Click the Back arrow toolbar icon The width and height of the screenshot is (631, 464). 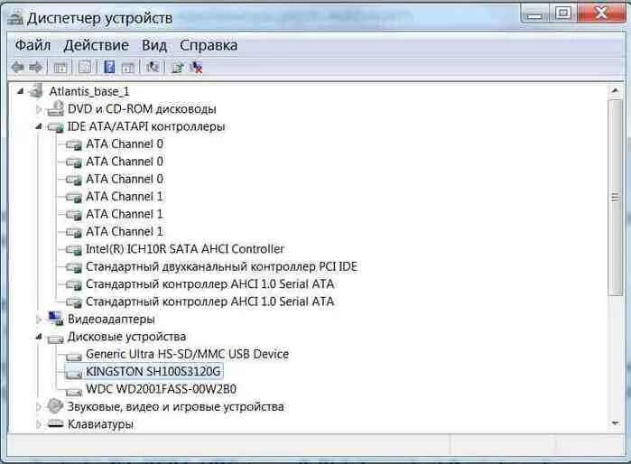click(x=17, y=67)
